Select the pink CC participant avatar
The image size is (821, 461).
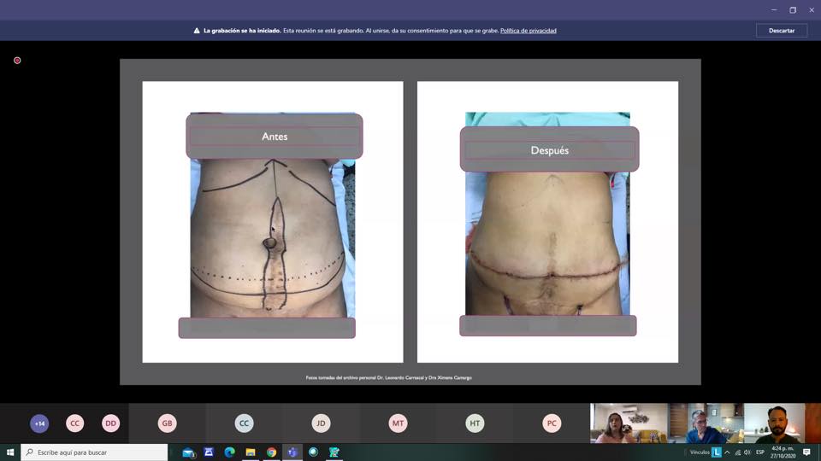tap(75, 423)
